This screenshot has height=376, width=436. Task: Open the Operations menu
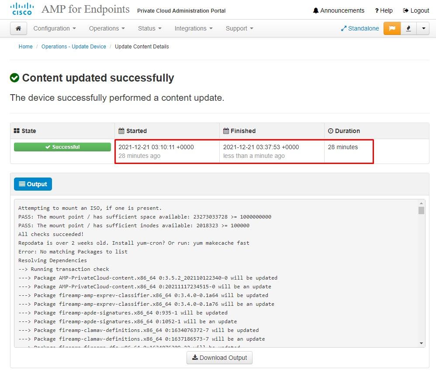[x=107, y=28]
